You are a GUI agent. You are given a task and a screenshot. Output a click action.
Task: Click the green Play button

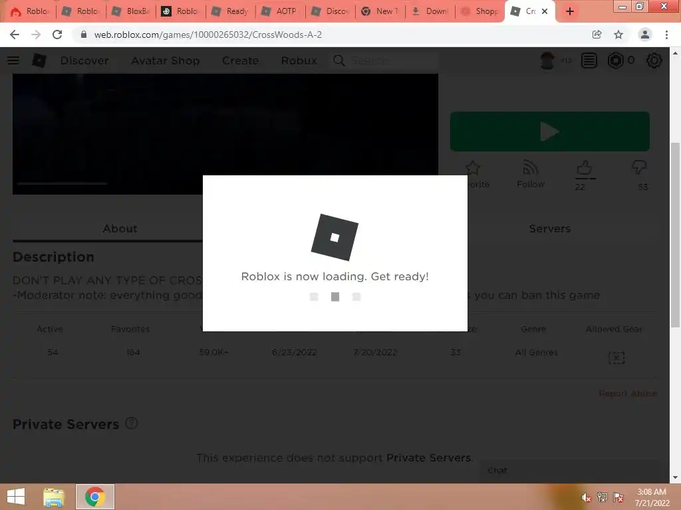(550, 131)
